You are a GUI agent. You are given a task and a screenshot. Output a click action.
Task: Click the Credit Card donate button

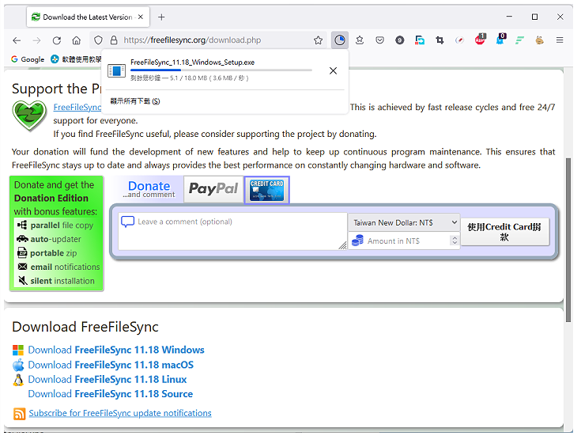(x=504, y=232)
